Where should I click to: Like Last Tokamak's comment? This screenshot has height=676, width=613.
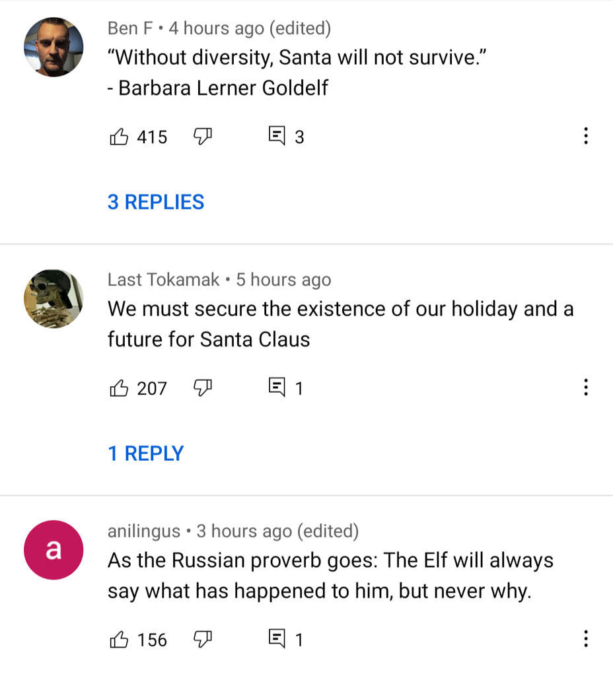[119, 388]
